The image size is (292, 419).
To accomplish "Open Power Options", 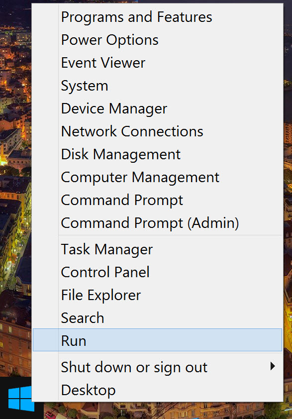I will tap(109, 40).
